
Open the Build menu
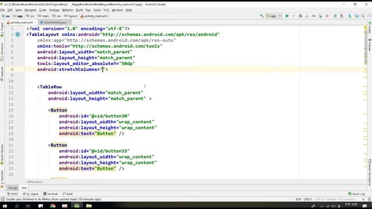coord(80,10)
